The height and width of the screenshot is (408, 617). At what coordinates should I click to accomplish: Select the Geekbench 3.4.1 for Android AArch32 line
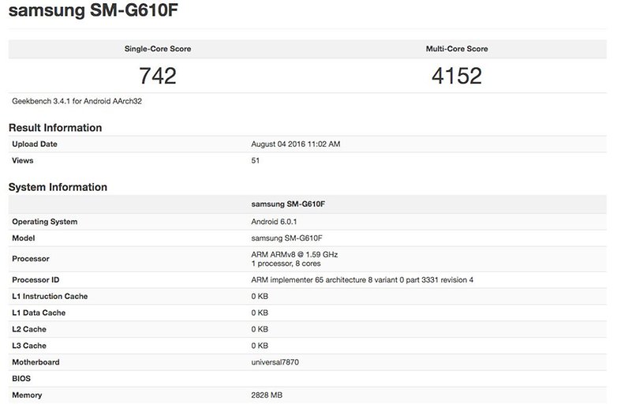(77, 101)
